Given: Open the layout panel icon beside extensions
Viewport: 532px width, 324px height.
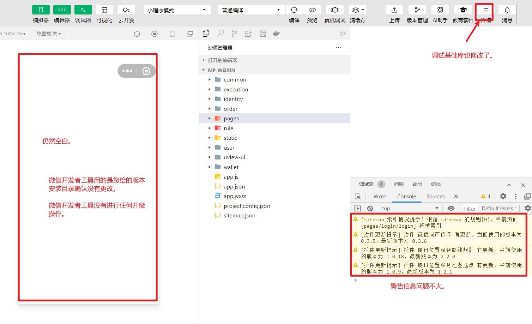Looking at the screenshot, I should [263, 34].
